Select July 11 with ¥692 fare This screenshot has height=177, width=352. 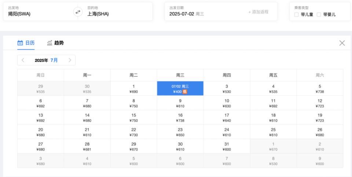point(273,103)
